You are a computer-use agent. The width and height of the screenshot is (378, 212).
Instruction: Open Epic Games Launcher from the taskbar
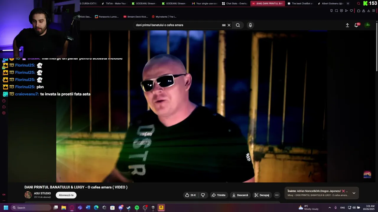click(x=153, y=208)
